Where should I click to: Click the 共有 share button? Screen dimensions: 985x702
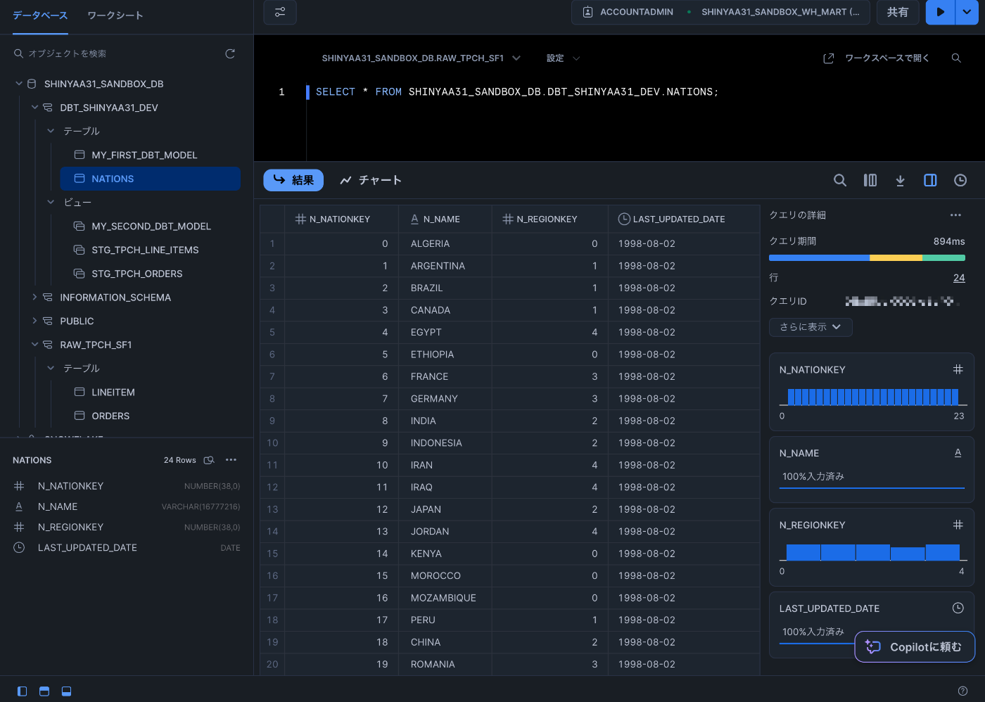pos(898,12)
